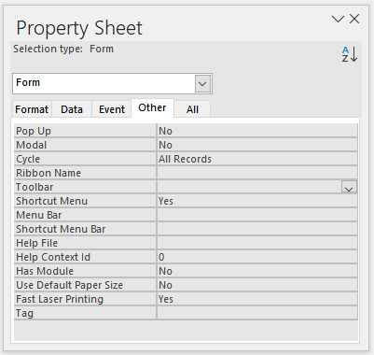Open the Form object selector dropdown arrow
The width and height of the screenshot is (374, 355).
(202, 83)
